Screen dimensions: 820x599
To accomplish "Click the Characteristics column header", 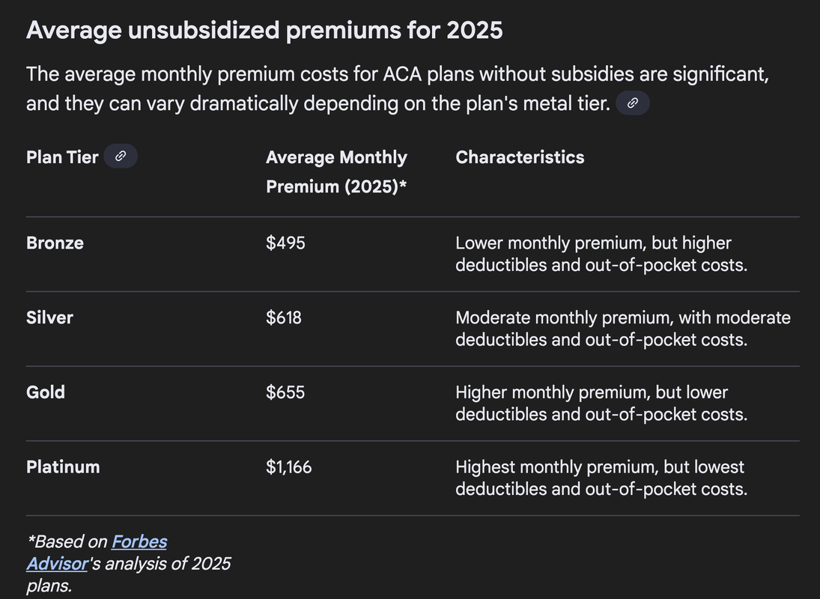I will 520,157.
